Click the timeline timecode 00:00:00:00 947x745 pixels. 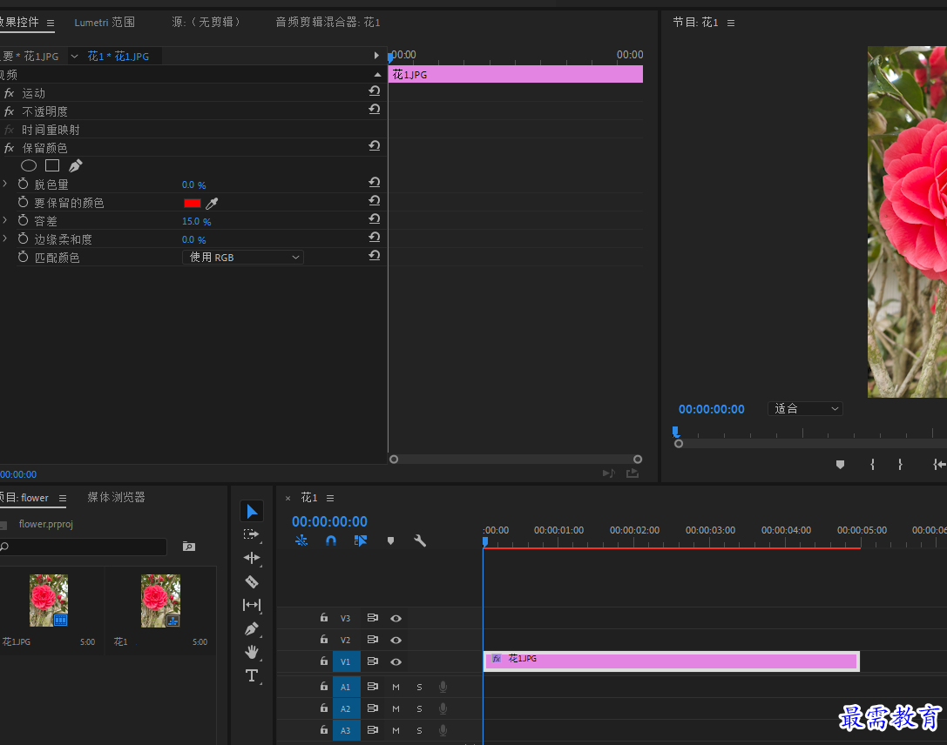tap(330, 522)
